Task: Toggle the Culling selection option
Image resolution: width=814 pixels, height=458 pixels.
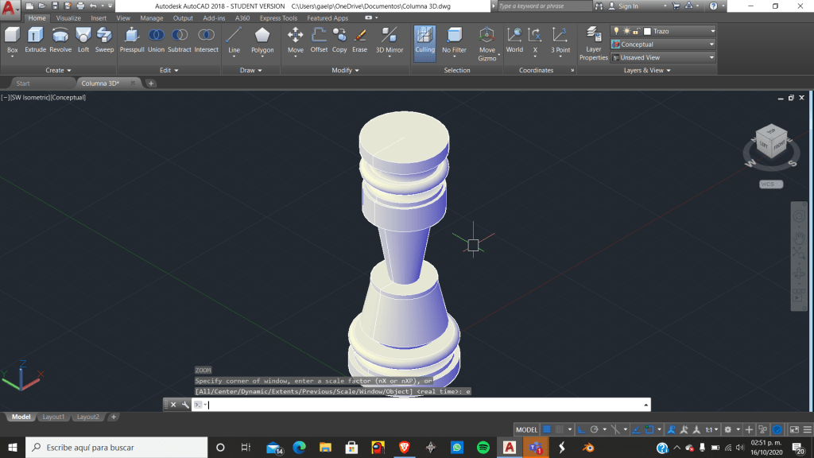Action: click(x=425, y=39)
